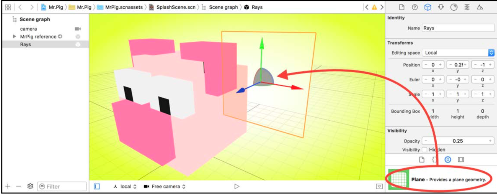Open the File inspector page icon
Screen dimensions: 497x194
(402, 7)
